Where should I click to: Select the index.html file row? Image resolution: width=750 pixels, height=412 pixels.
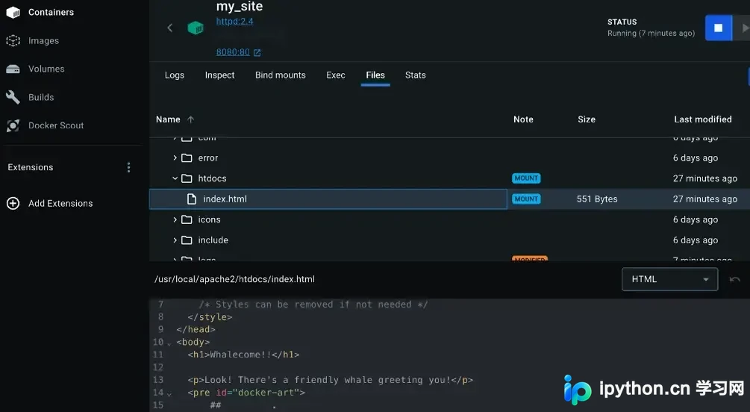[449, 199]
